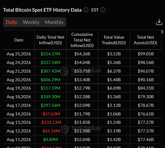The image size is (165, 148).
Task: Click the $606.29M inflow value
Action: (x=50, y=80)
